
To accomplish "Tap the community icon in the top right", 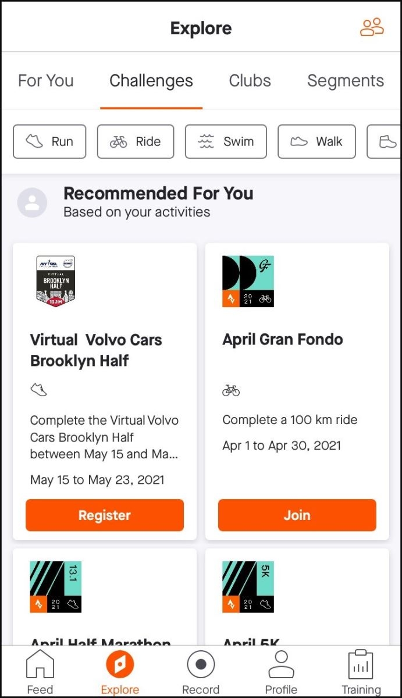I will (x=372, y=27).
